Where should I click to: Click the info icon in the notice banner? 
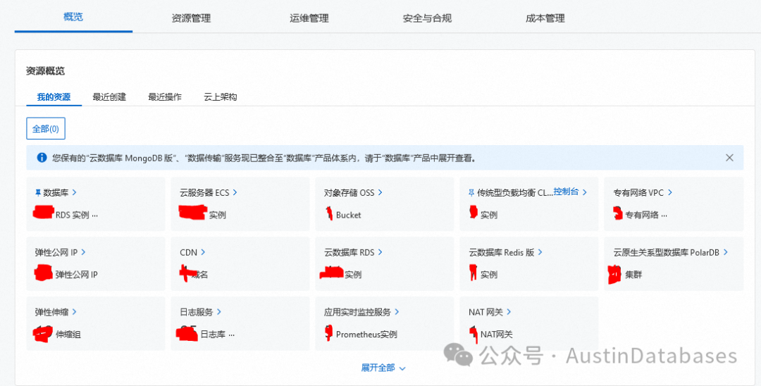pyautogui.click(x=42, y=158)
